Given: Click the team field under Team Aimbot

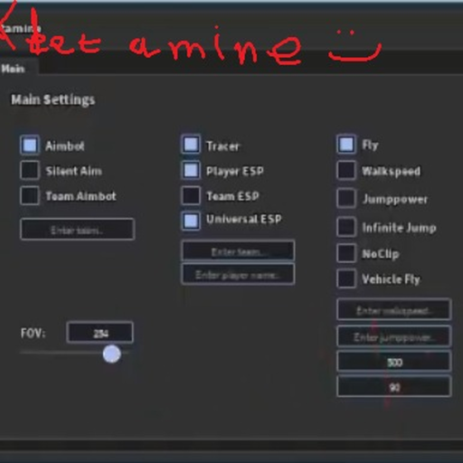Looking at the screenshot, I should coord(78,230).
